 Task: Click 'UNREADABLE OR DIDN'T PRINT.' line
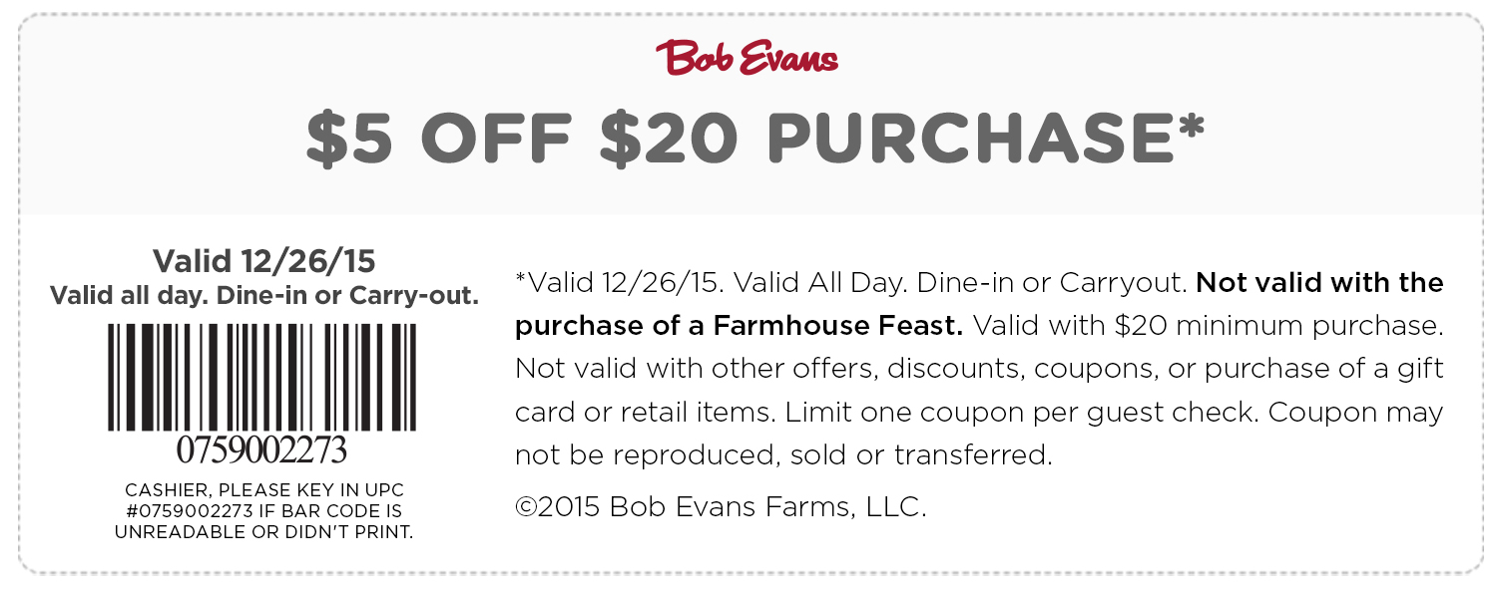(263, 532)
